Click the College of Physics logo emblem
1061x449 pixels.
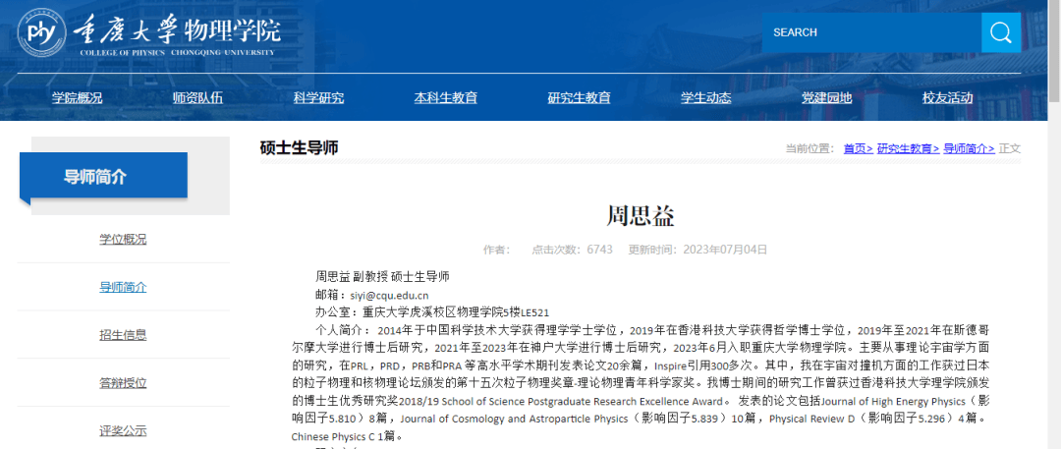[x=41, y=34]
